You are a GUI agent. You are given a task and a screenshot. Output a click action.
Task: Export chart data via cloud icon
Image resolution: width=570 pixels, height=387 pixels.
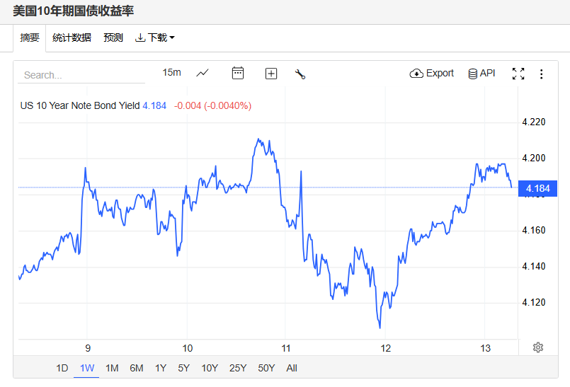point(431,74)
